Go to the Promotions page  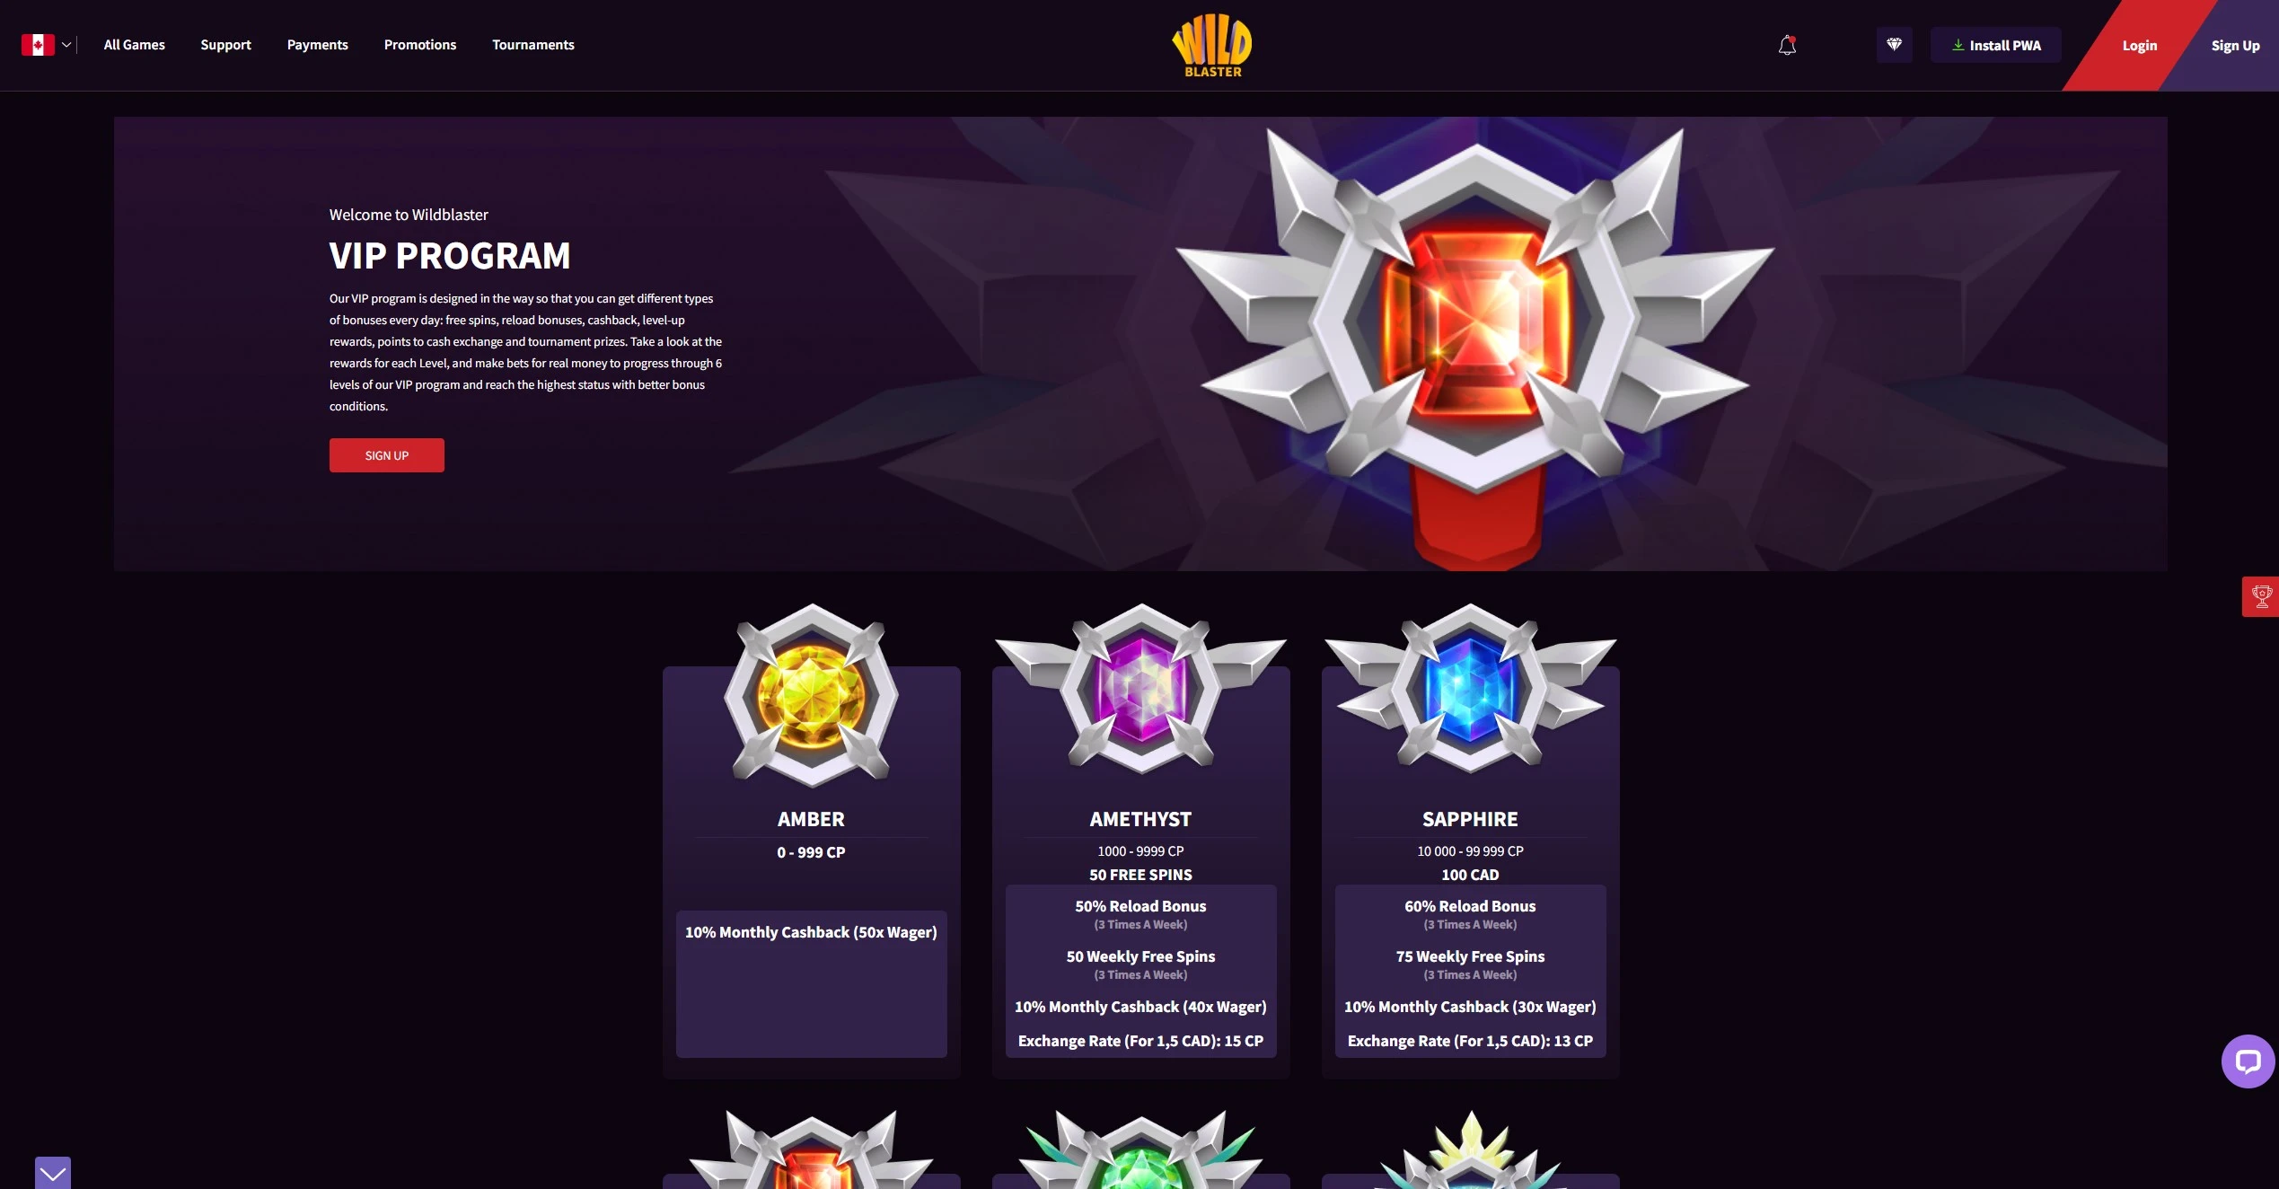click(420, 45)
